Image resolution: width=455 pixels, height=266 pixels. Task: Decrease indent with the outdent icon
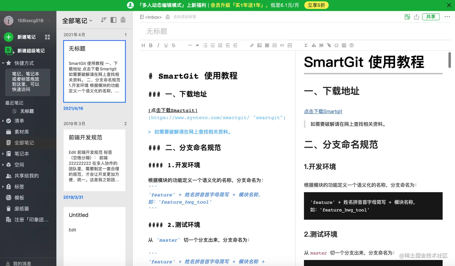(x=235, y=45)
